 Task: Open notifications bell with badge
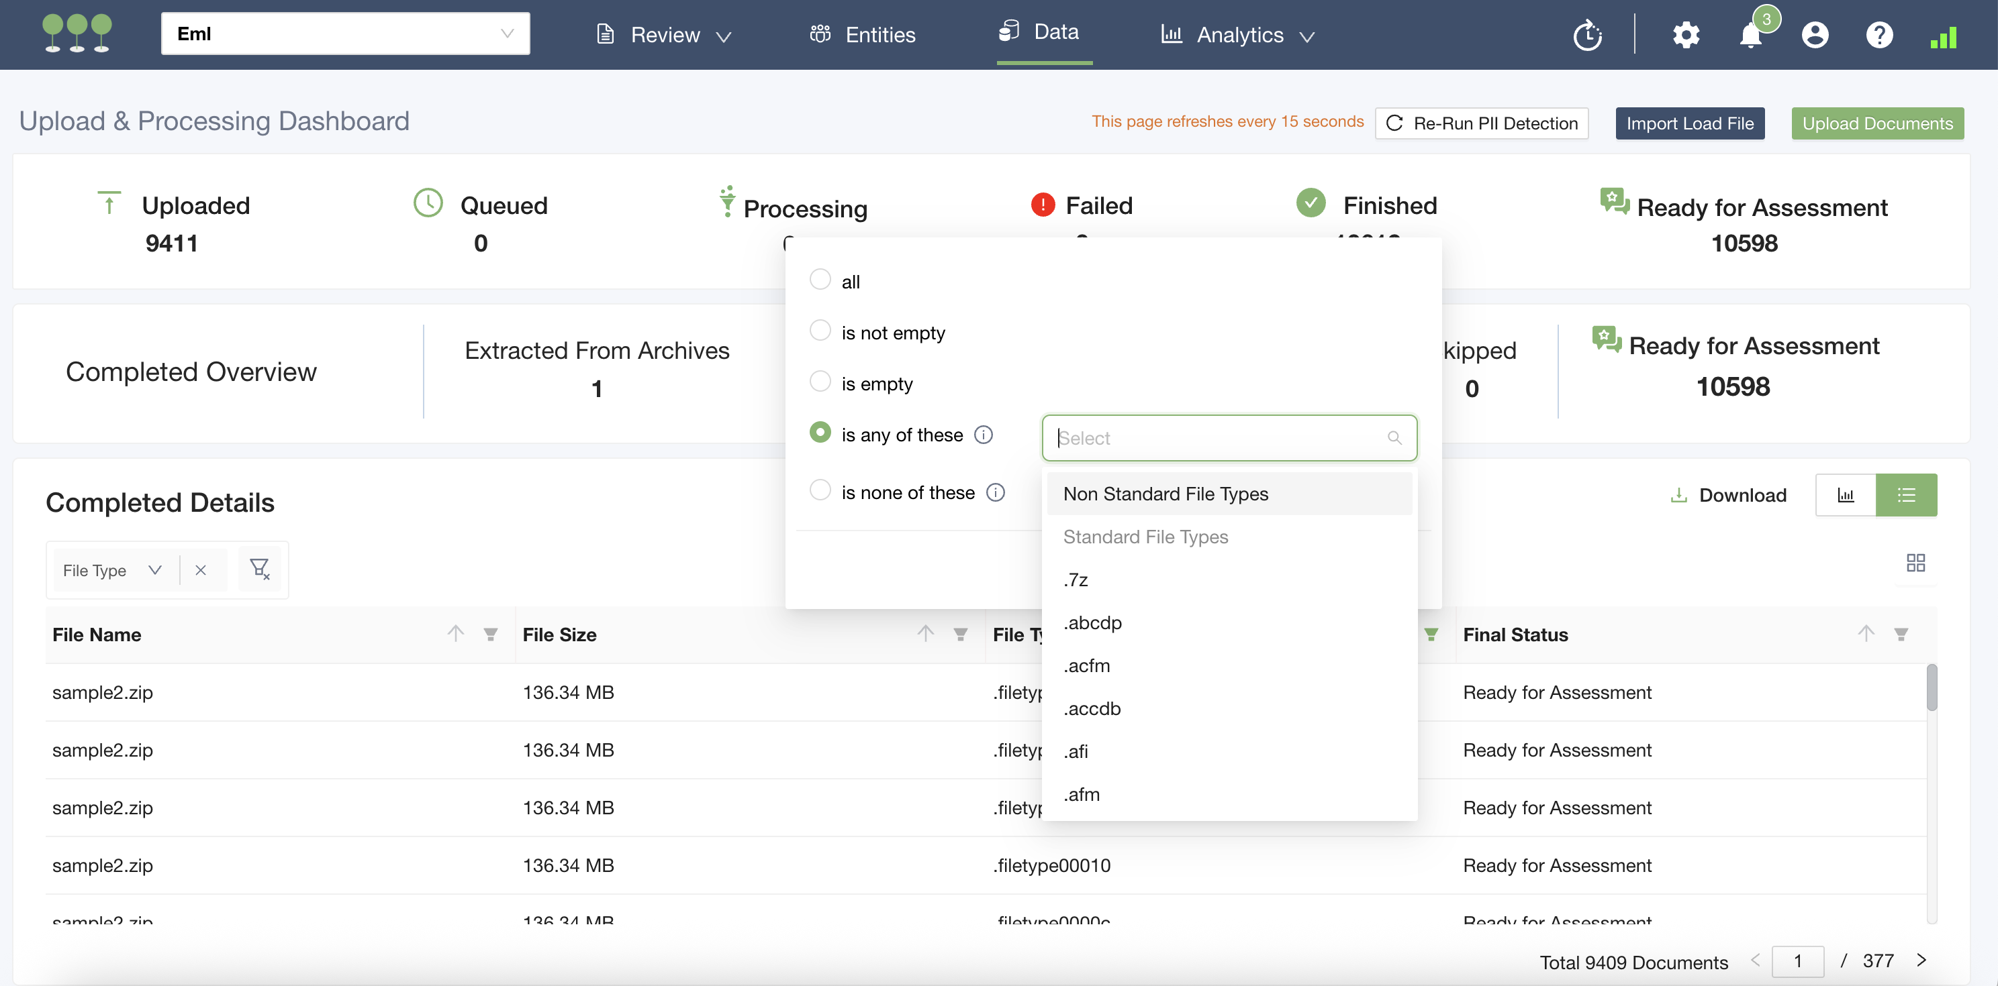1750,35
